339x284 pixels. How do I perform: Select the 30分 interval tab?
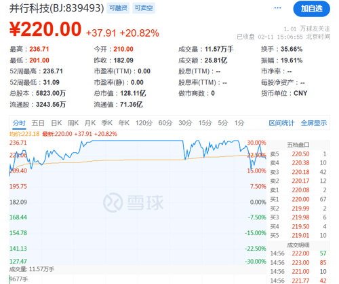185,123
